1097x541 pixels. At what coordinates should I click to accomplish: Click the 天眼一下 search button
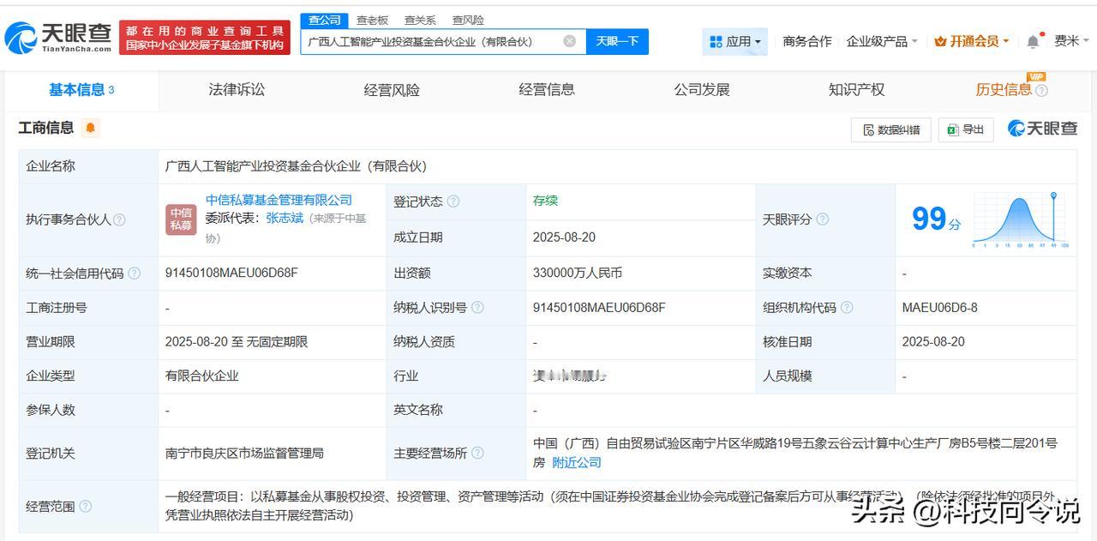(x=617, y=41)
